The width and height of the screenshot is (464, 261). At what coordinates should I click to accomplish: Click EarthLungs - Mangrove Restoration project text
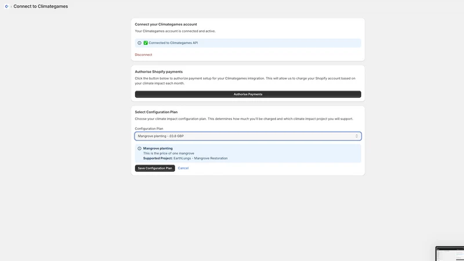coord(201,158)
